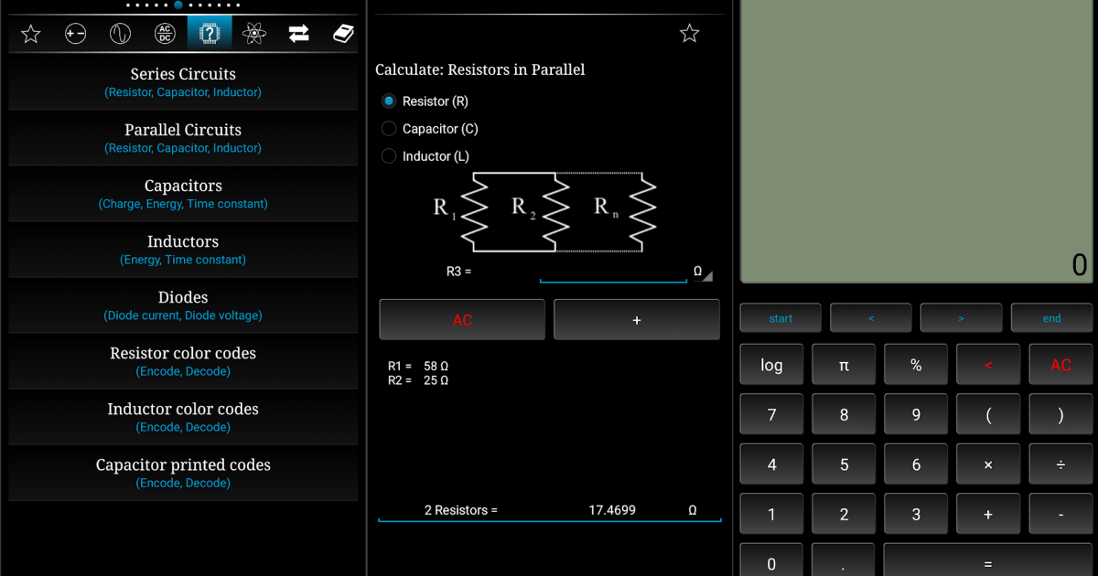This screenshot has width=1098, height=576.
Task: Open the unit conversion arrows icon
Action: point(299,33)
